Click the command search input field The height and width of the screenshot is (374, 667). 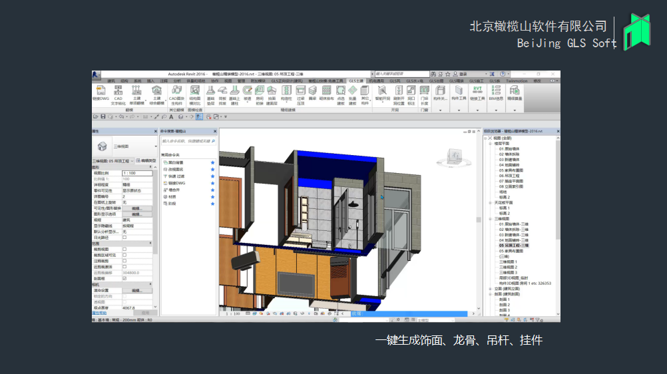click(188, 141)
